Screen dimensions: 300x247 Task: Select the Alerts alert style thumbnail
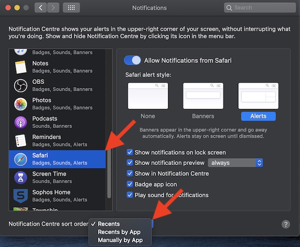pyautogui.click(x=258, y=96)
